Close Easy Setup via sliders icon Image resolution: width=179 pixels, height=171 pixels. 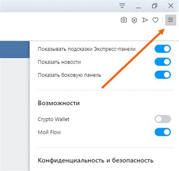(x=171, y=20)
